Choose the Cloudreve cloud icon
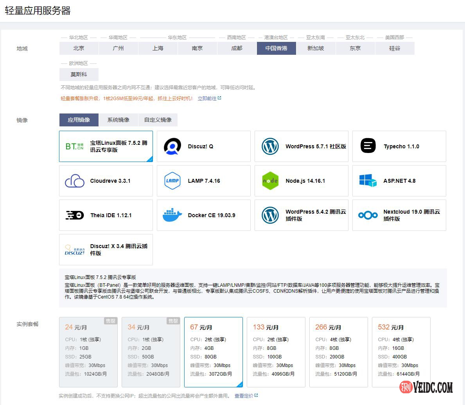This screenshot has width=465, height=405. pos(75,181)
